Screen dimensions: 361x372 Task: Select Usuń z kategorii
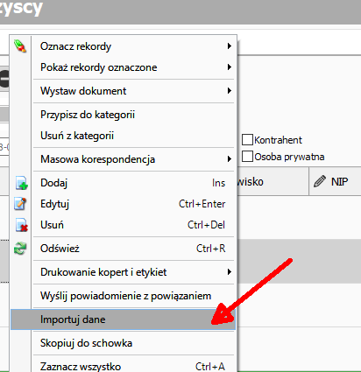coord(123,136)
